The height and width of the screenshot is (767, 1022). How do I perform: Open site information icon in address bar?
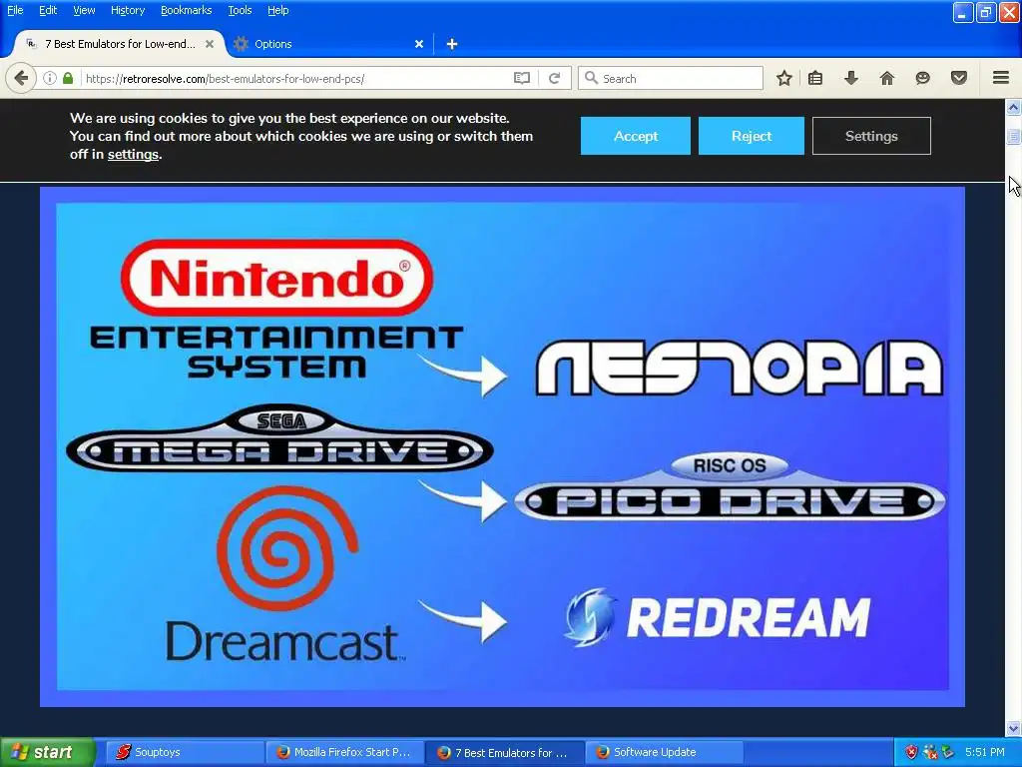click(x=50, y=78)
